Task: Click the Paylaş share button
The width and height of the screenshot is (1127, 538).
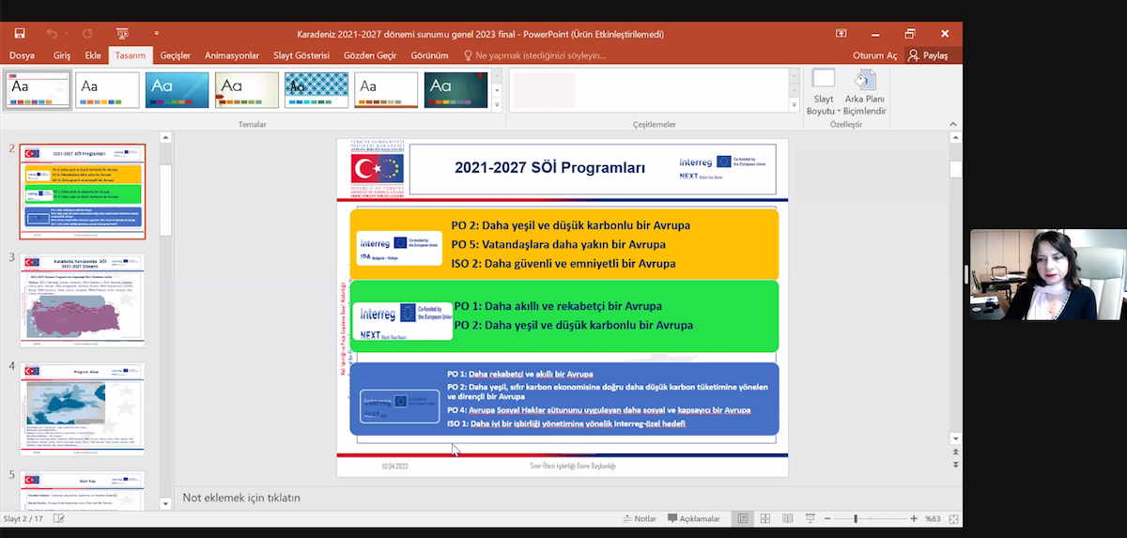Action: click(928, 55)
